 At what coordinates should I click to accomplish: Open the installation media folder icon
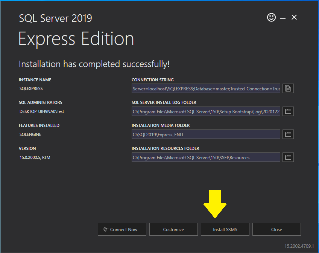[x=288, y=134]
